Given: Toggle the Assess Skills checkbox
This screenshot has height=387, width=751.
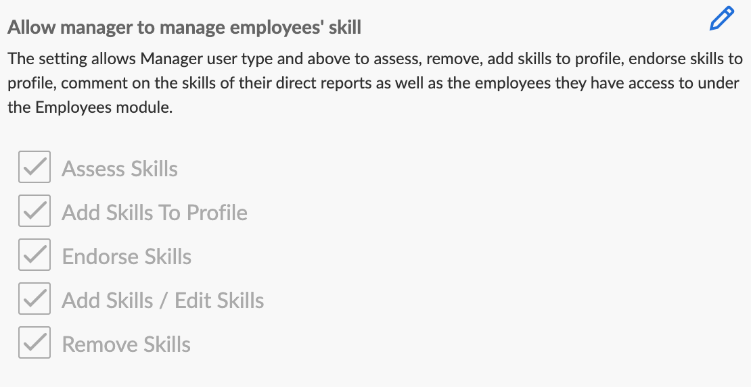Looking at the screenshot, I should point(35,167).
